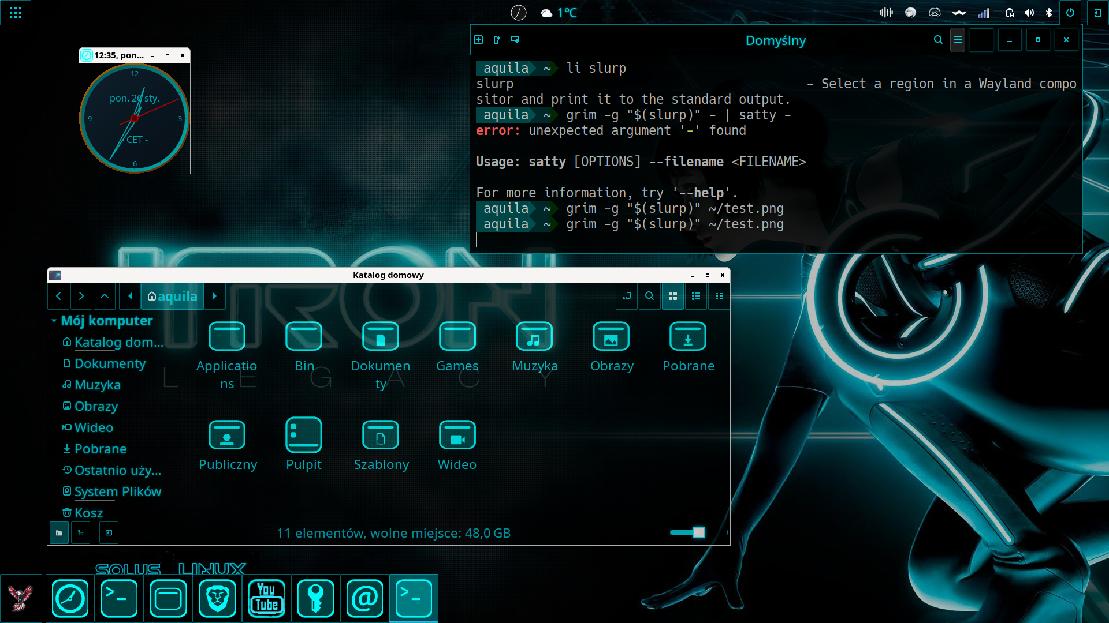Open the Brave browser dock icon
This screenshot has width=1109, height=623.
(x=217, y=598)
